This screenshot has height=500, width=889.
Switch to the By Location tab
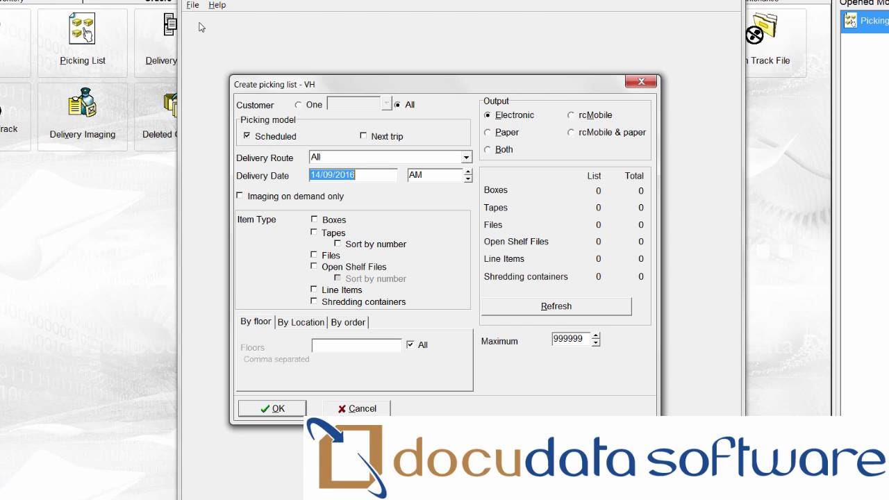point(301,322)
